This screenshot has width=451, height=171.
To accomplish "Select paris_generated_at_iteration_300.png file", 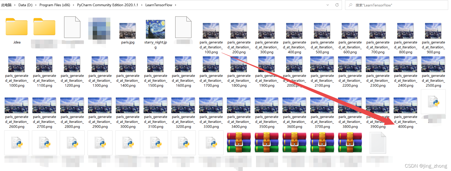I will point(267,38).
